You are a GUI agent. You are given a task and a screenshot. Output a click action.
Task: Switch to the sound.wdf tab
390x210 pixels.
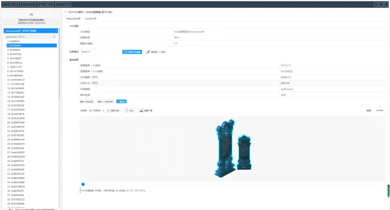pos(90,18)
